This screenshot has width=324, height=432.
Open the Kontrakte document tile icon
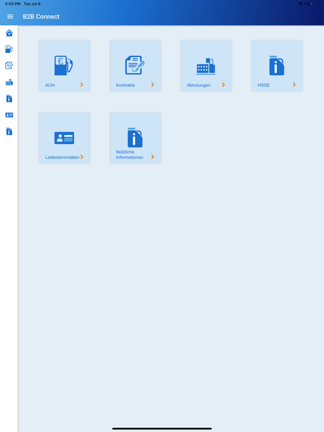click(x=135, y=65)
